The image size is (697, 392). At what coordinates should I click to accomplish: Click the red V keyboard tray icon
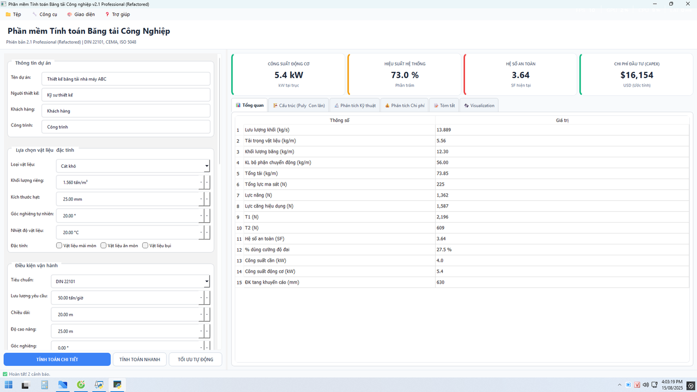pos(637,385)
